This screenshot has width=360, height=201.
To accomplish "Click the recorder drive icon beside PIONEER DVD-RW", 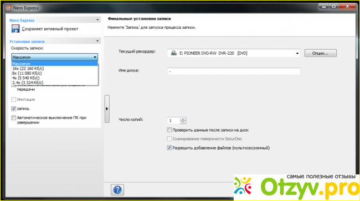I will [x=174, y=53].
